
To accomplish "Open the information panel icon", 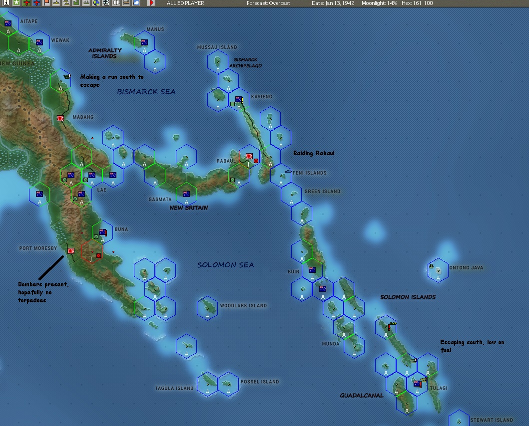I will [6, 2].
